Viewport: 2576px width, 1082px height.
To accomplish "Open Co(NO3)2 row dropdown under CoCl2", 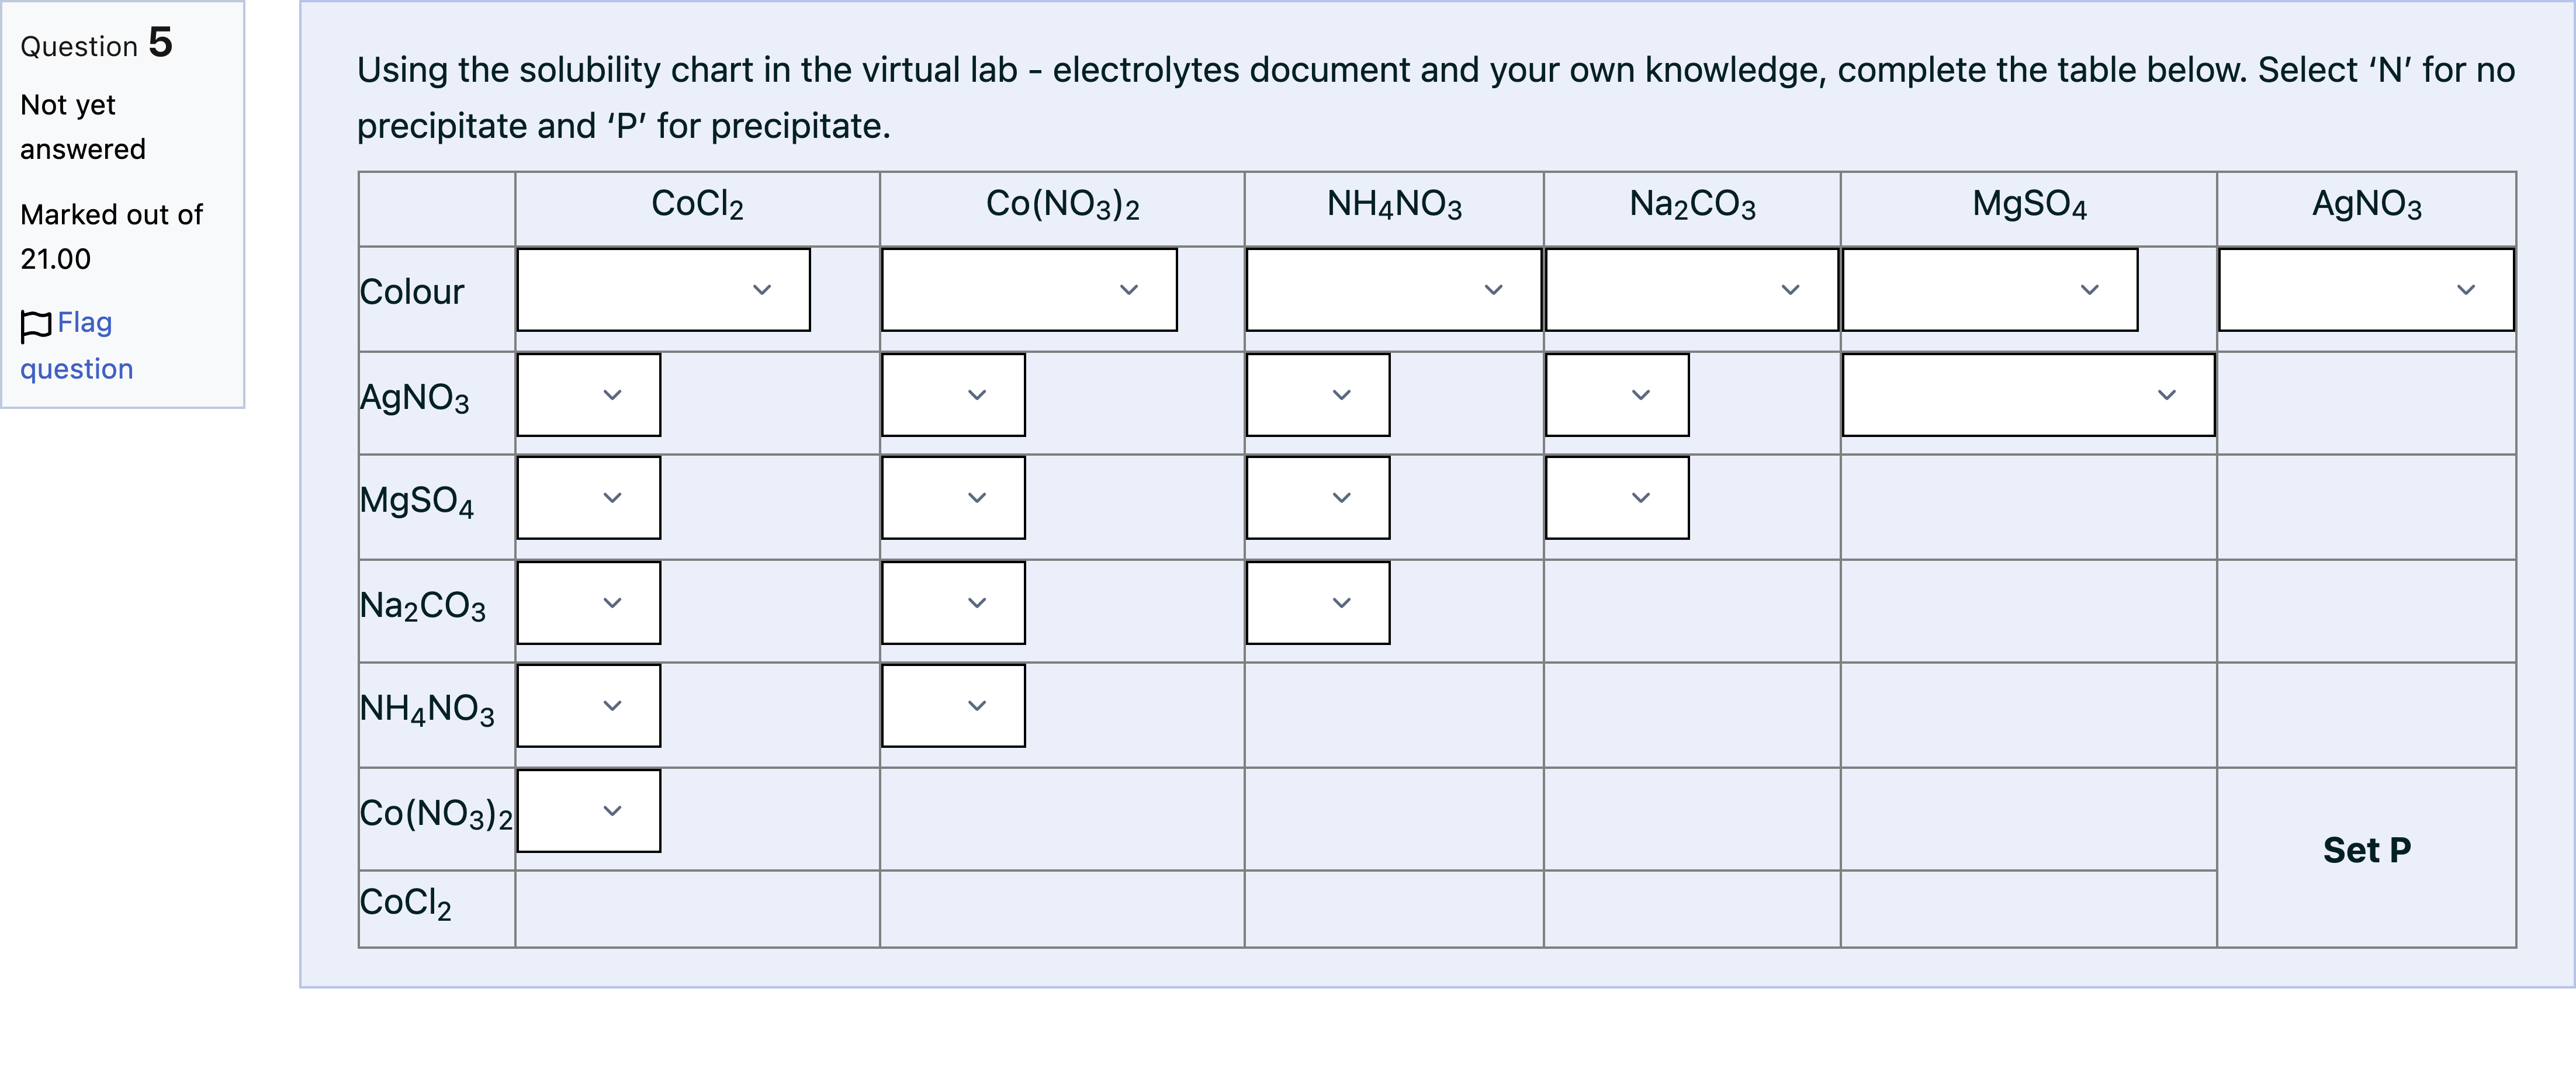I will click(589, 811).
